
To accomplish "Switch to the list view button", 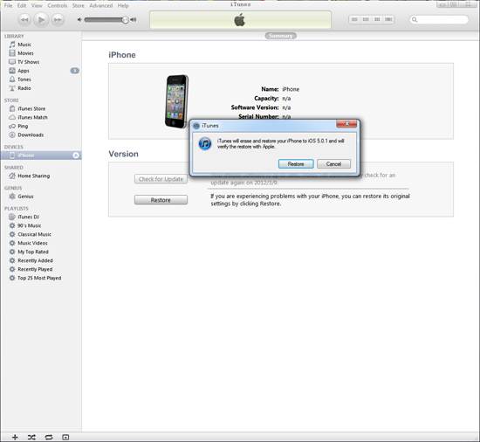I will (354, 19).
